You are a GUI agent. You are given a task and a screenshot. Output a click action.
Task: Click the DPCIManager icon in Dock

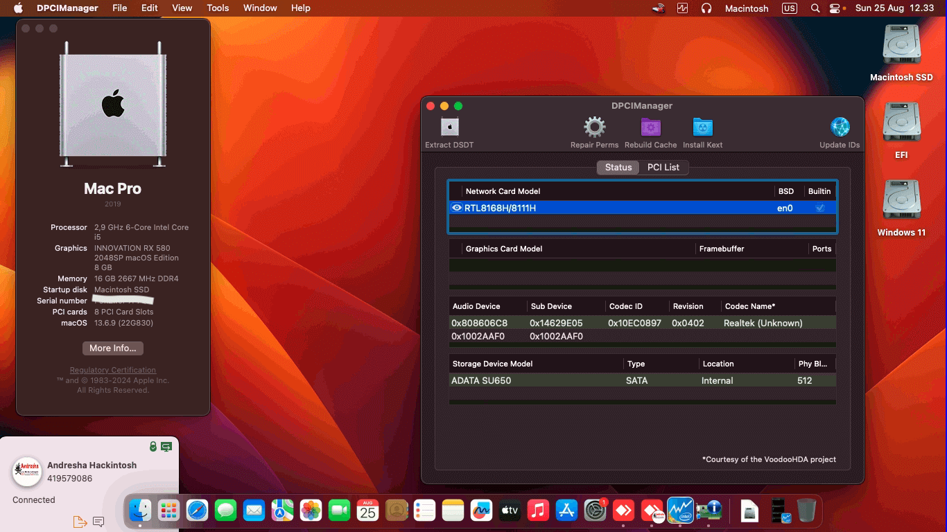click(x=709, y=511)
